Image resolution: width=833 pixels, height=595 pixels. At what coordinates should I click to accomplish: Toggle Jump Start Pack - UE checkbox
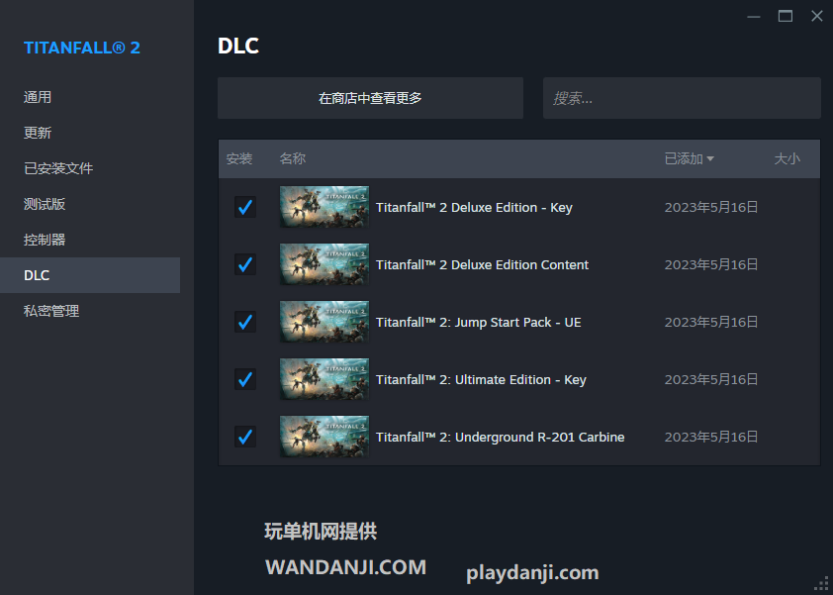(x=245, y=322)
